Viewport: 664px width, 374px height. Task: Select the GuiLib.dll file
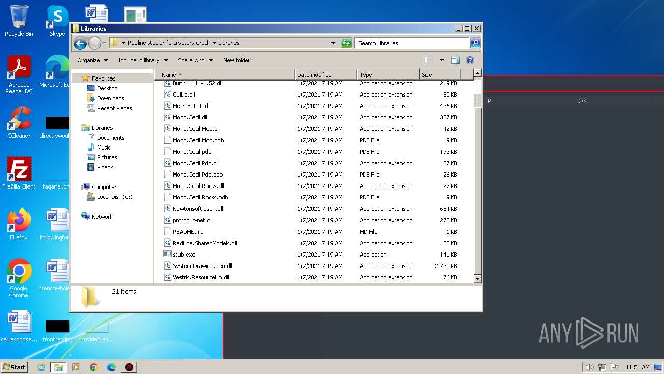coord(184,95)
